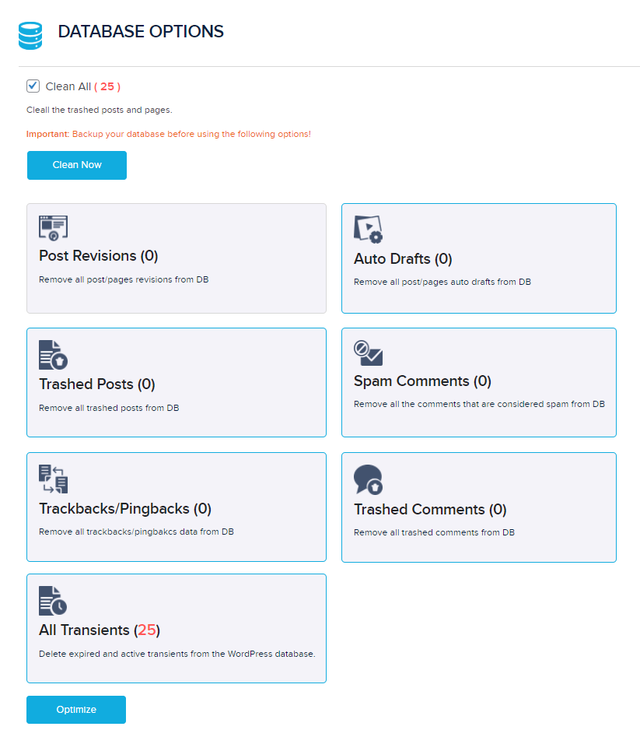Click the spam comments description text

[x=479, y=404]
